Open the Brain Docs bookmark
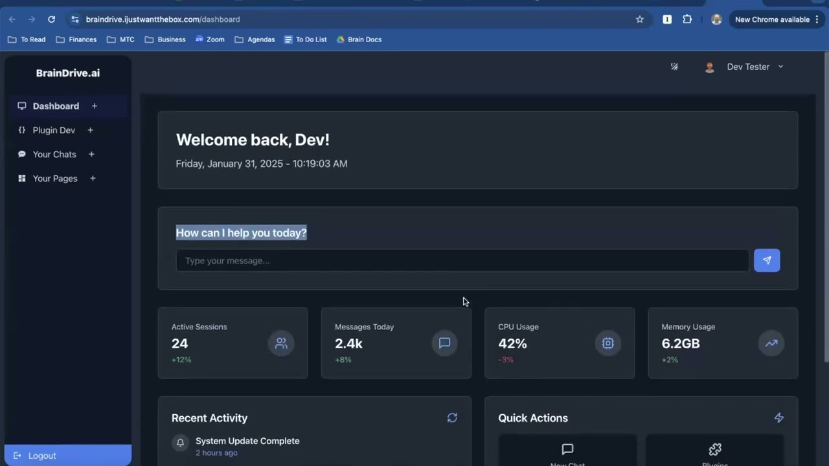 [x=359, y=39]
